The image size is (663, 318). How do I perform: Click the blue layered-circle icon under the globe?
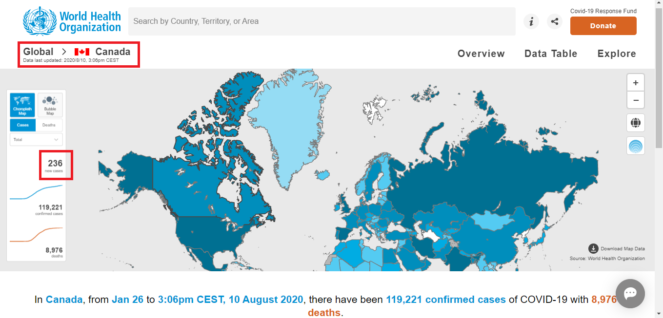point(635,146)
